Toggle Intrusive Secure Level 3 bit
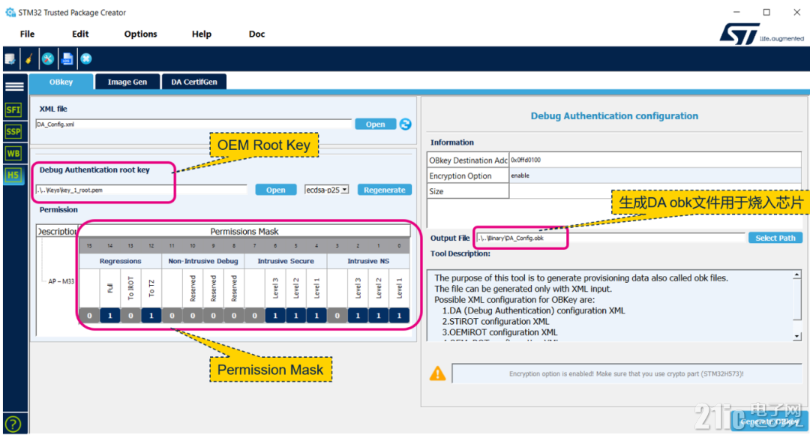The image size is (810, 435). (x=275, y=316)
